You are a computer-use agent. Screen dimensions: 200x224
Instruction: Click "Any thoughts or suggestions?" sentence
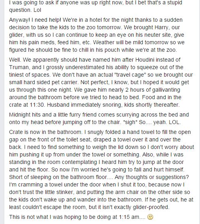151,177
